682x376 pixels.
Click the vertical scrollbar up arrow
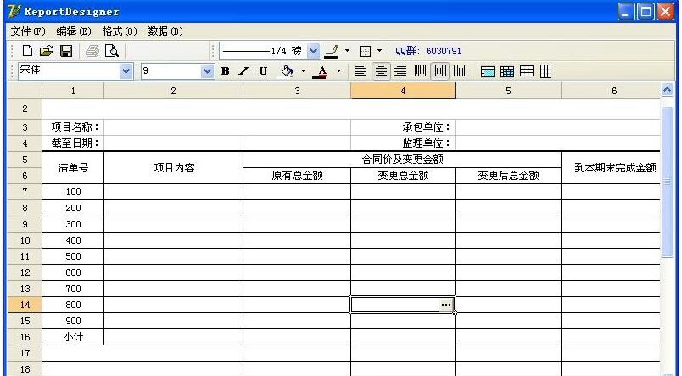[667, 90]
